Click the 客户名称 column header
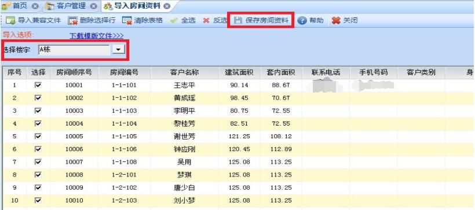Image resolution: width=475 pixels, height=210 pixels. (x=184, y=73)
